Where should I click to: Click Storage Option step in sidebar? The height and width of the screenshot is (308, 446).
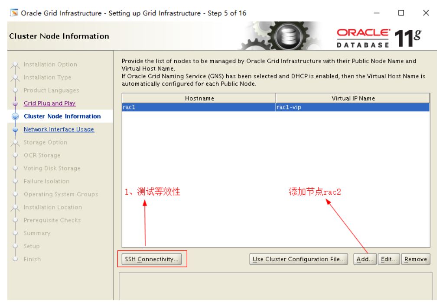click(x=46, y=142)
